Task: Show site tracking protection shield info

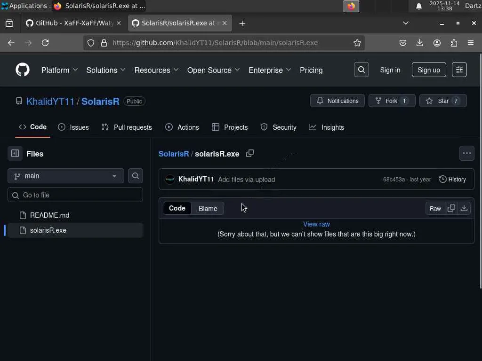Action: [x=91, y=43]
